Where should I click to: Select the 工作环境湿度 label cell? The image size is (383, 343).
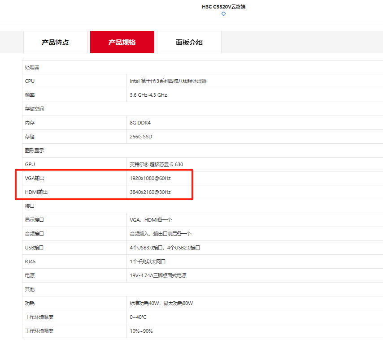tap(74, 331)
